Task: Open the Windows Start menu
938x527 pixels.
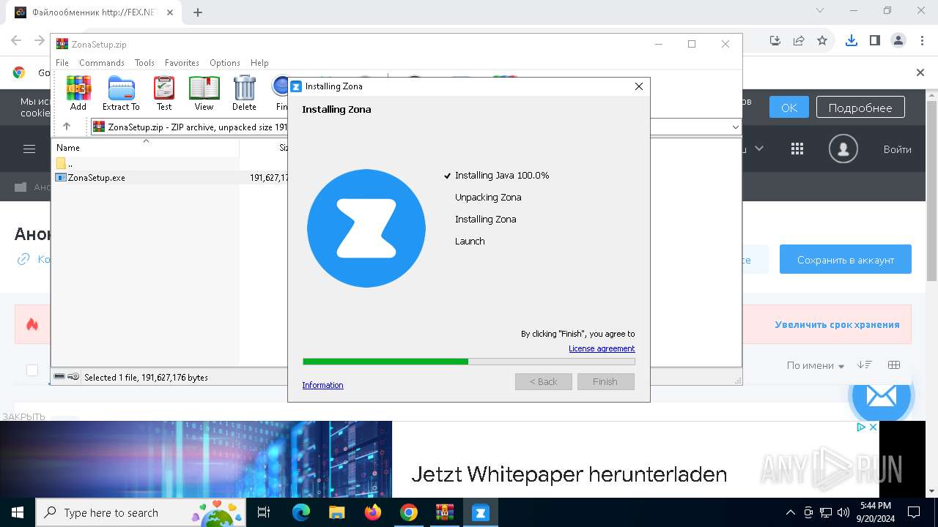Action: (17, 512)
